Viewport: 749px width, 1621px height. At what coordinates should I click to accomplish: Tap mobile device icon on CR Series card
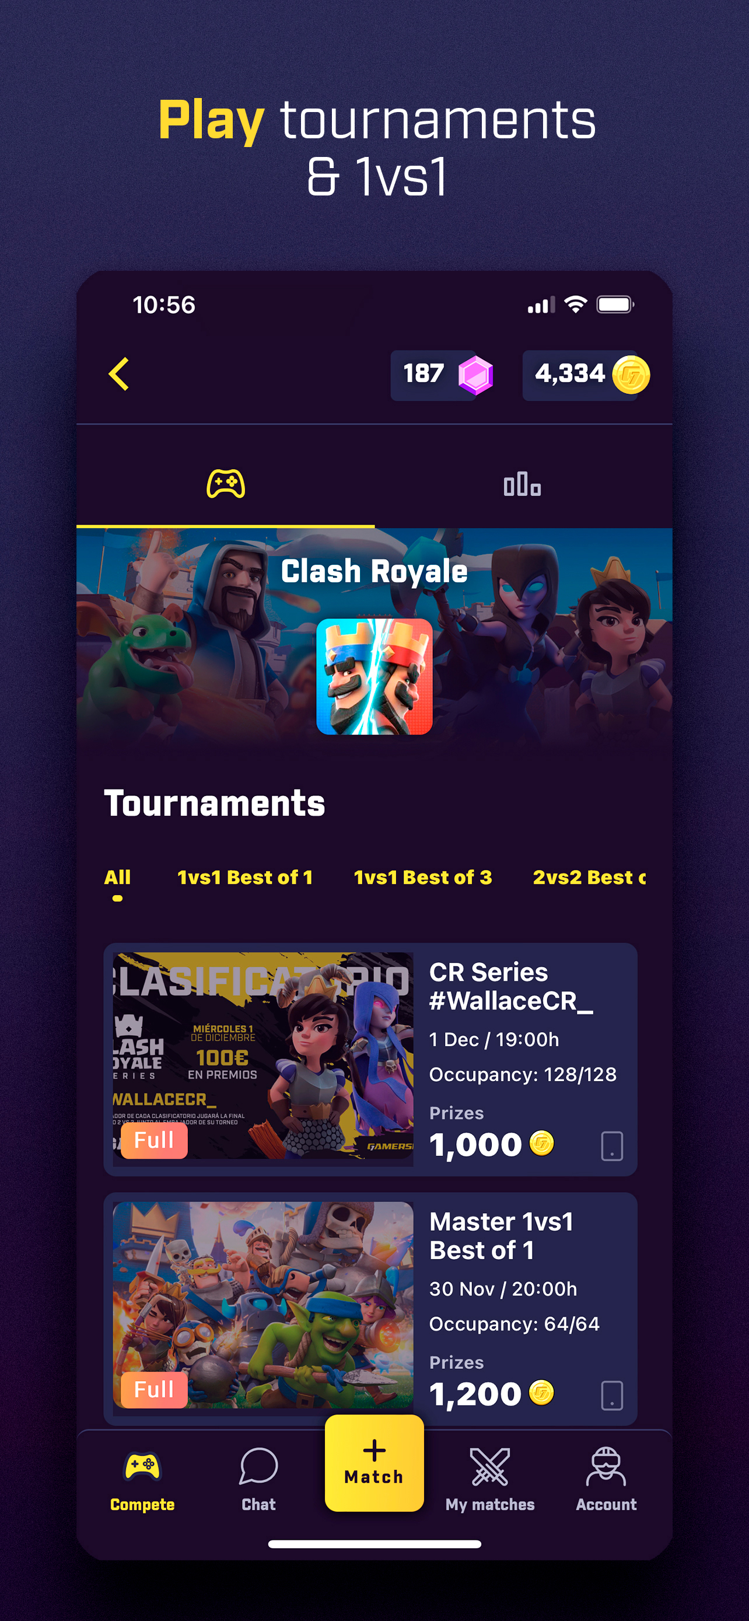[x=612, y=1146]
